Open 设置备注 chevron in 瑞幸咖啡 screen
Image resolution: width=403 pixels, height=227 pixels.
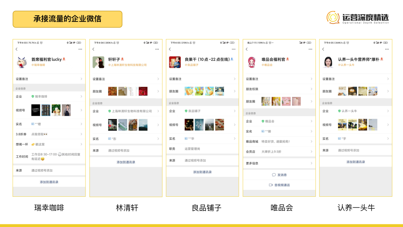[81, 79]
